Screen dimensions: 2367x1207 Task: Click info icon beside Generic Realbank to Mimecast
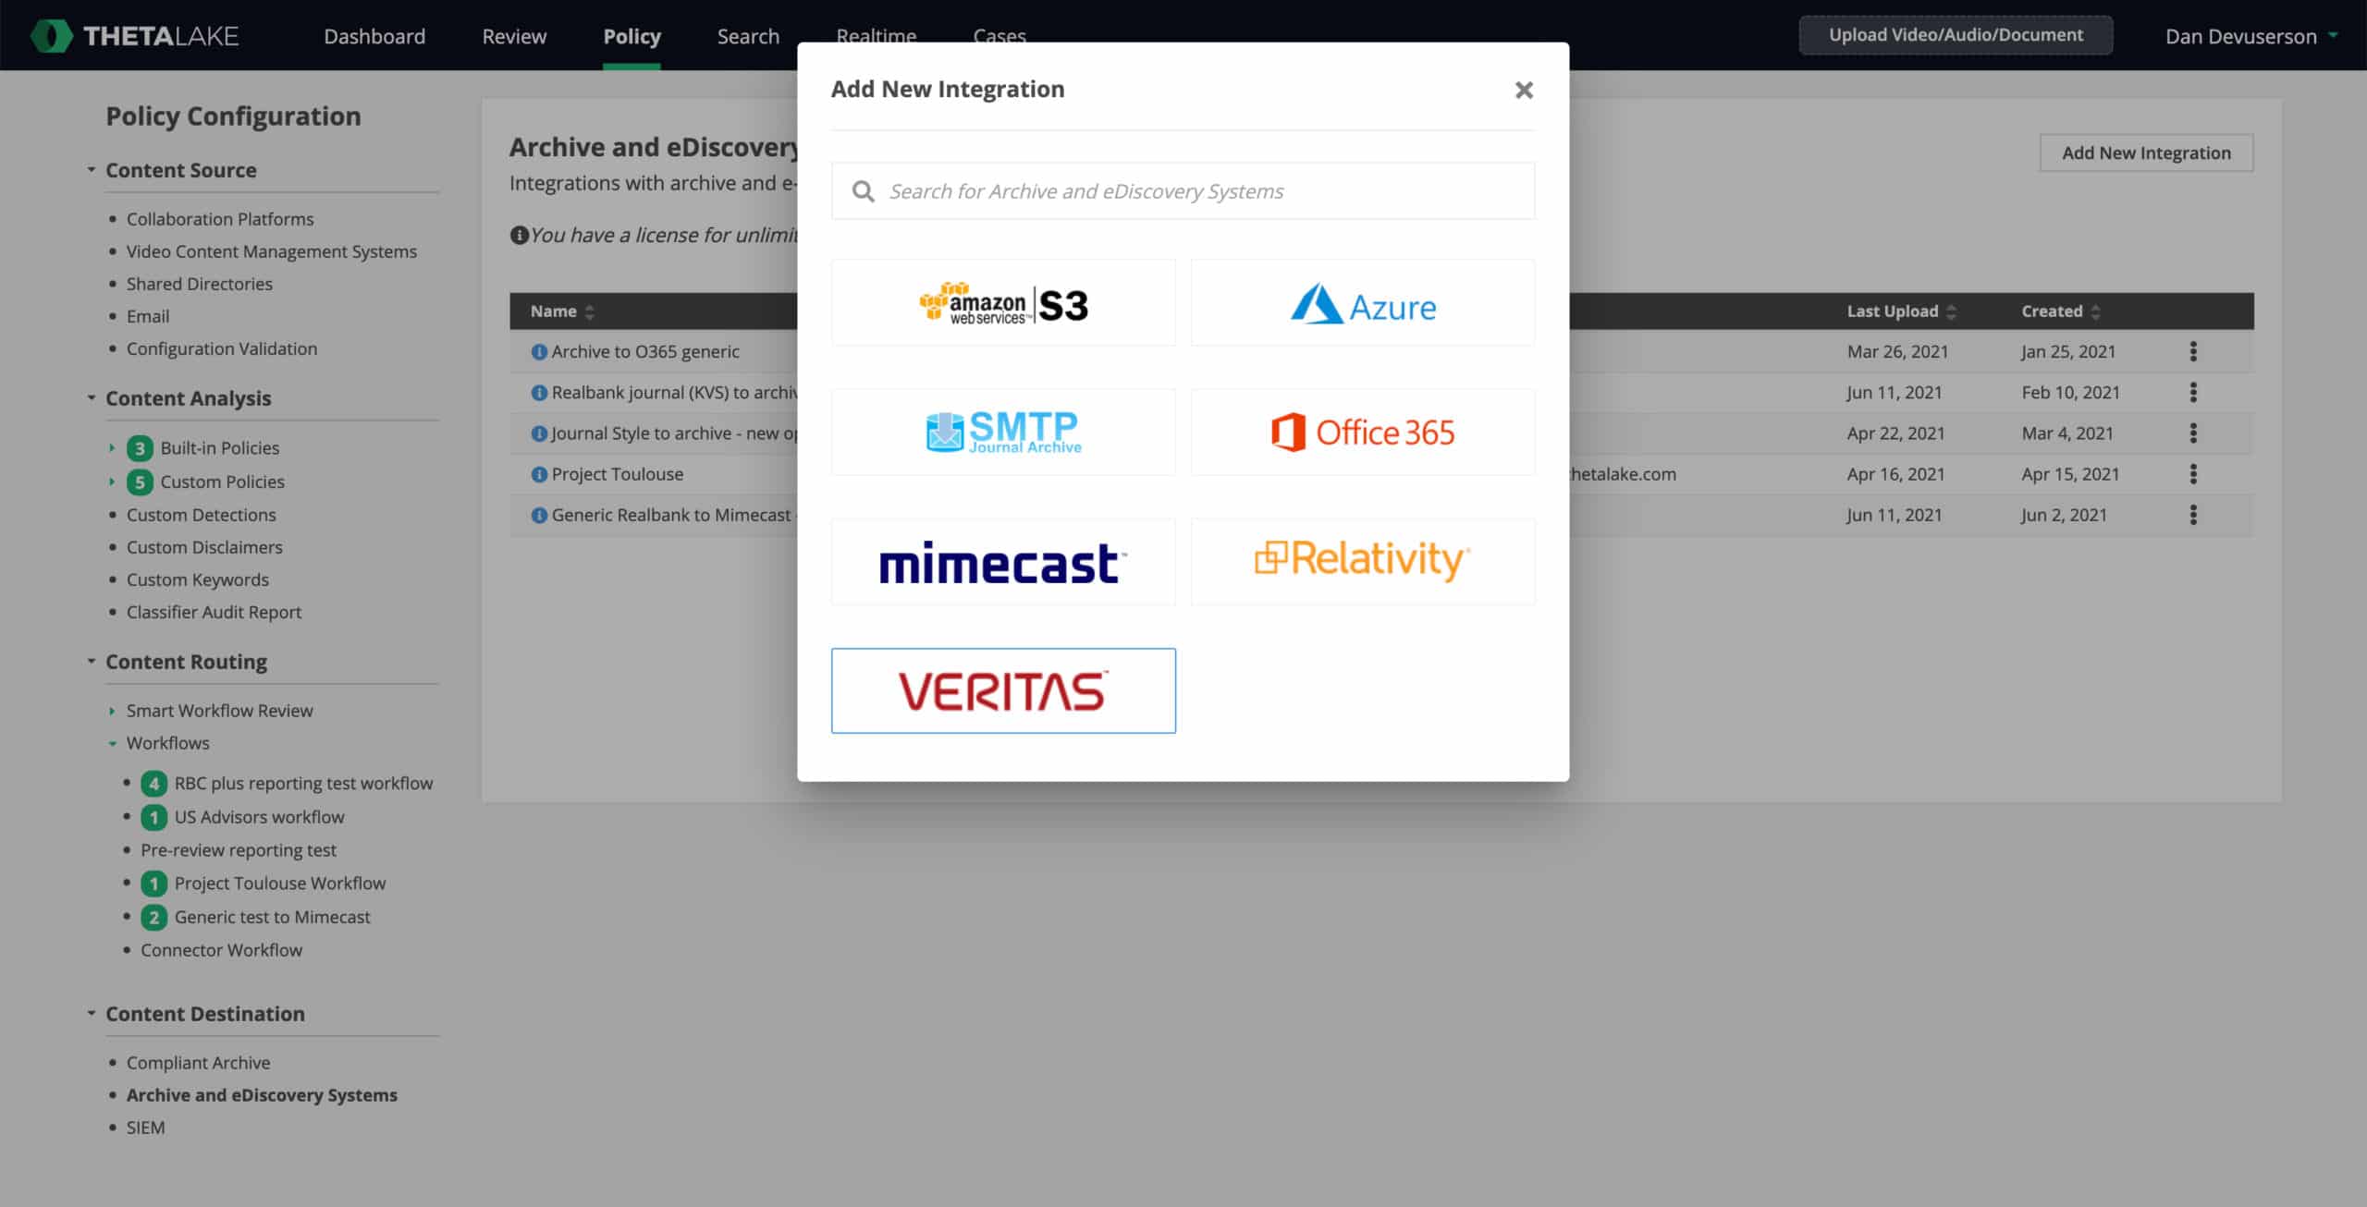(539, 515)
